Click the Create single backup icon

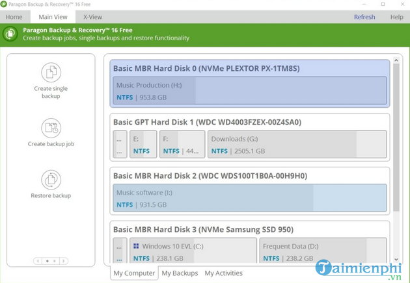click(51, 72)
